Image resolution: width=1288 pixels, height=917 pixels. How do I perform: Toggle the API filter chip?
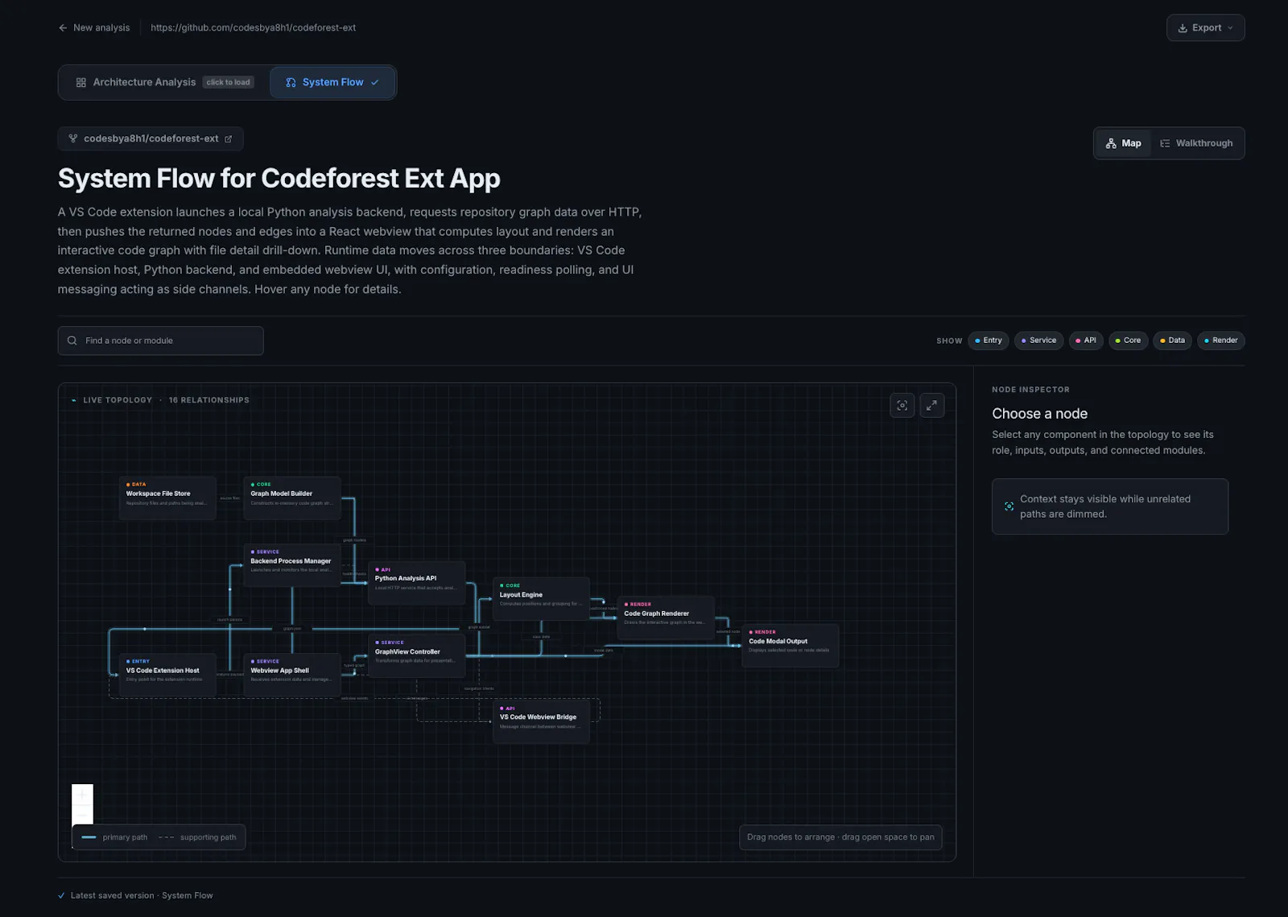pos(1086,341)
